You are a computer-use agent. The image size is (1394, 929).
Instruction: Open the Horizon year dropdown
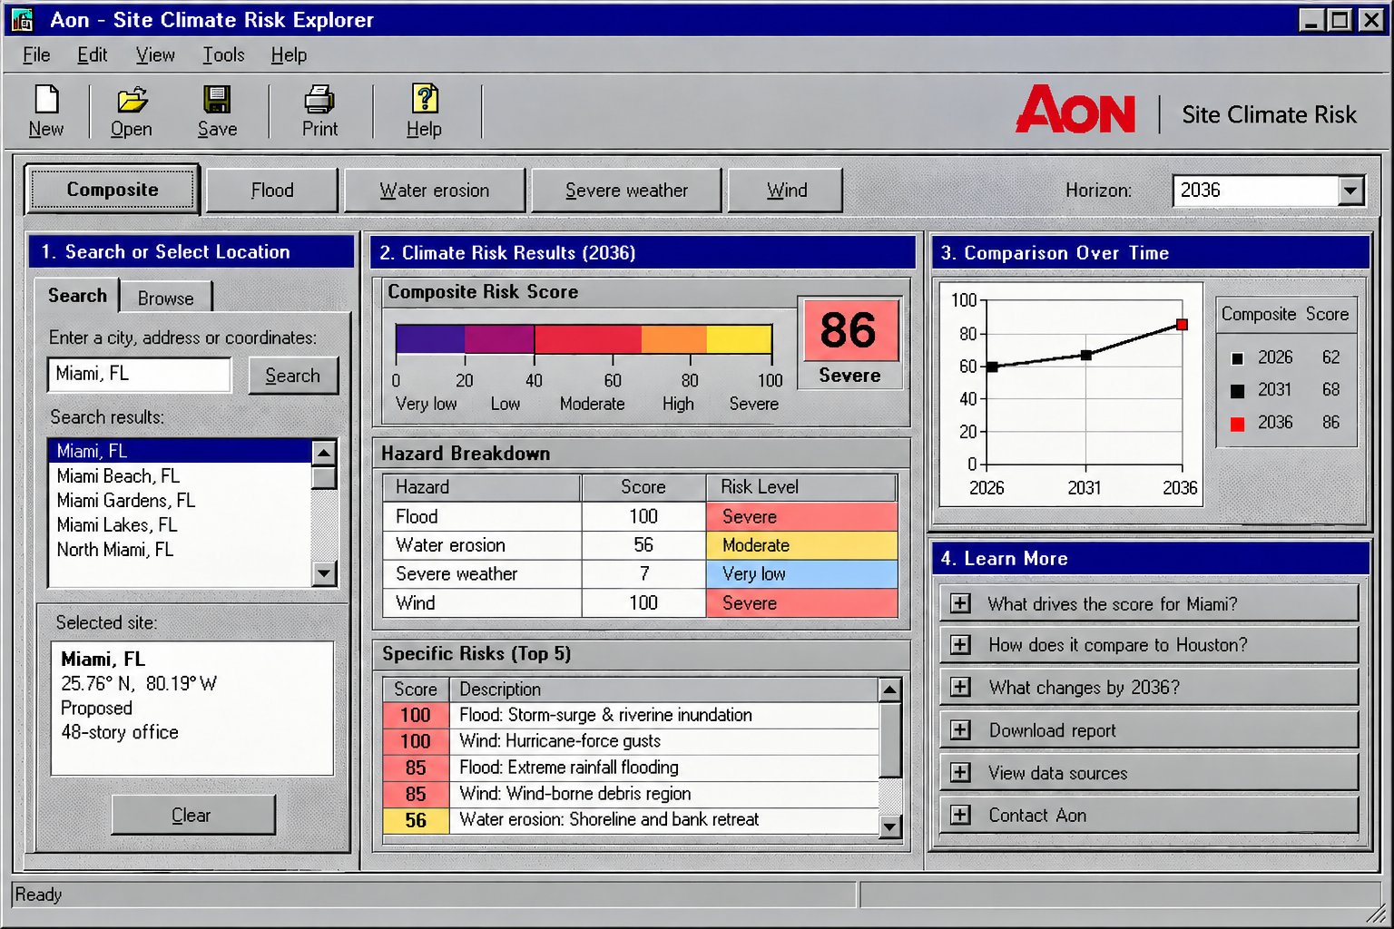[1350, 191]
